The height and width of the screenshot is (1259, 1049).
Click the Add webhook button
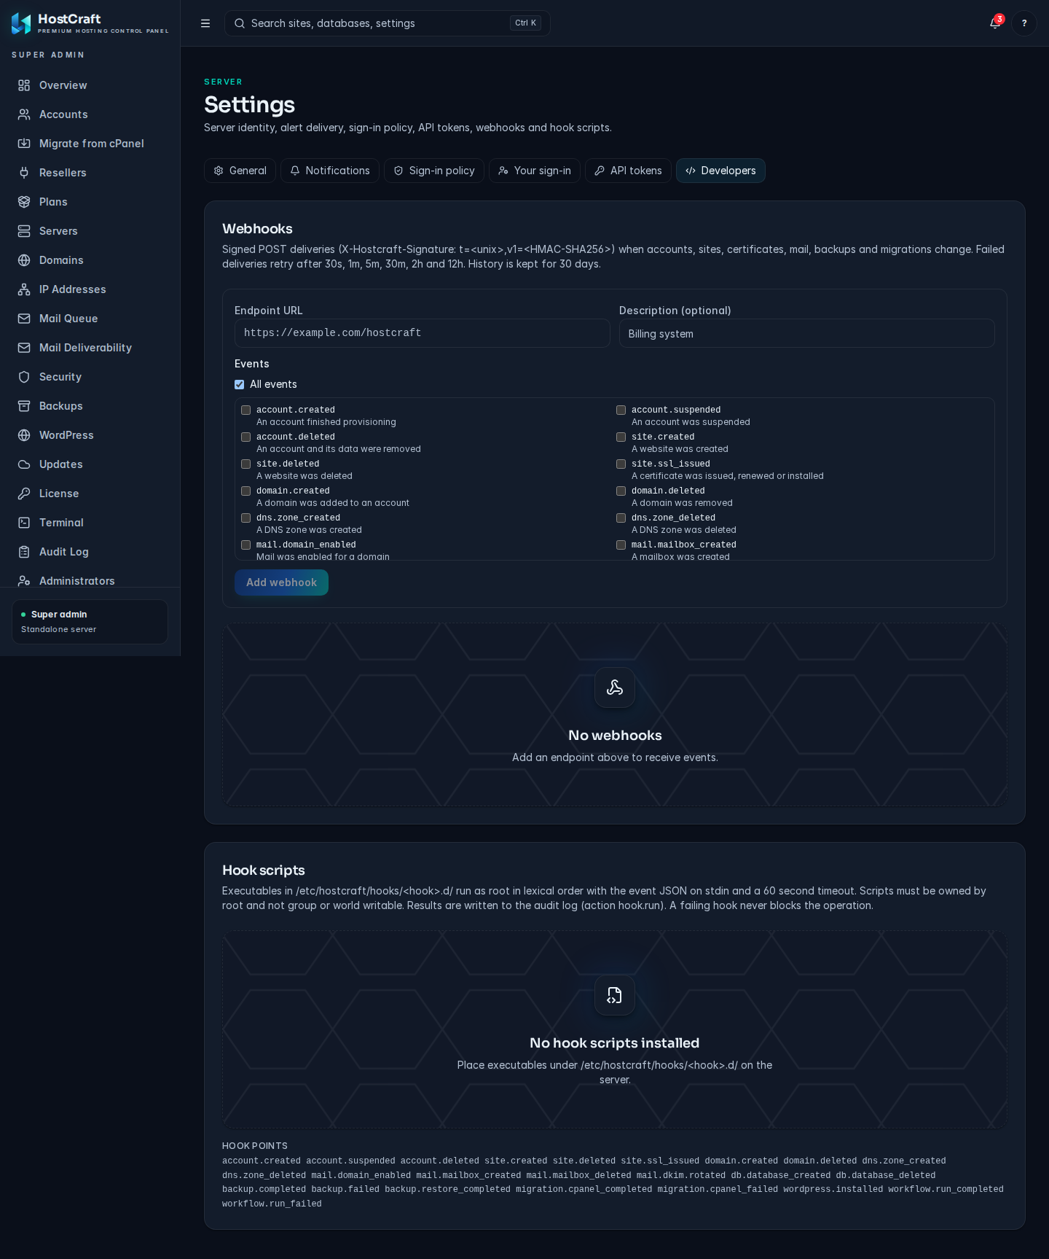click(281, 582)
